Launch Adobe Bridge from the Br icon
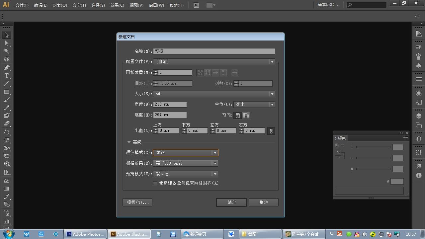The height and width of the screenshot is (239, 425). (x=196, y=5)
